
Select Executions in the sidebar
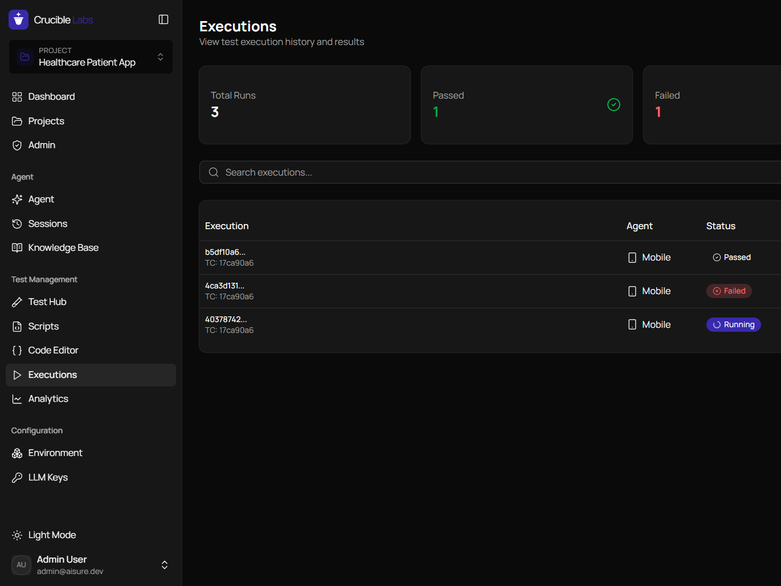tap(91, 375)
